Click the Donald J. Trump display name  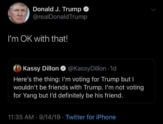coord(57,9)
